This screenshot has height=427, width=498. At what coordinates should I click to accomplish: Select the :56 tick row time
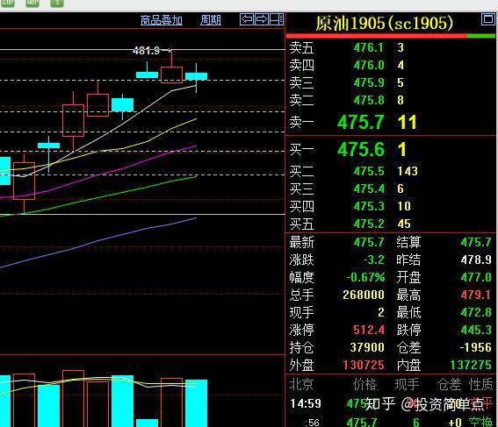[312, 423]
